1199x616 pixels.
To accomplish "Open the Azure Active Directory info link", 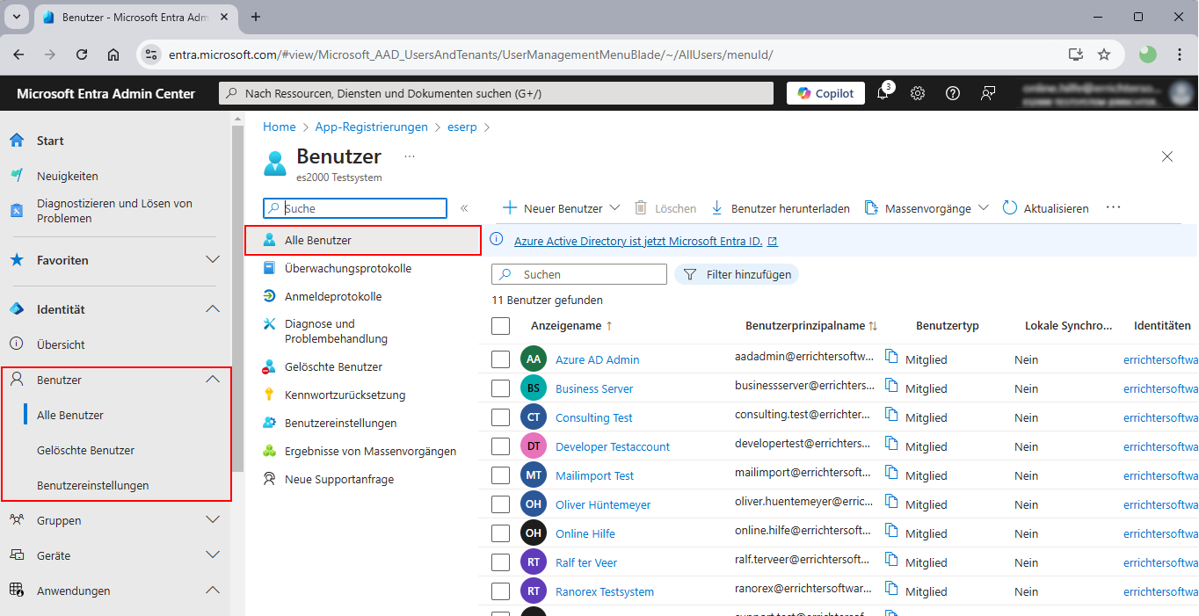I will click(x=645, y=241).
